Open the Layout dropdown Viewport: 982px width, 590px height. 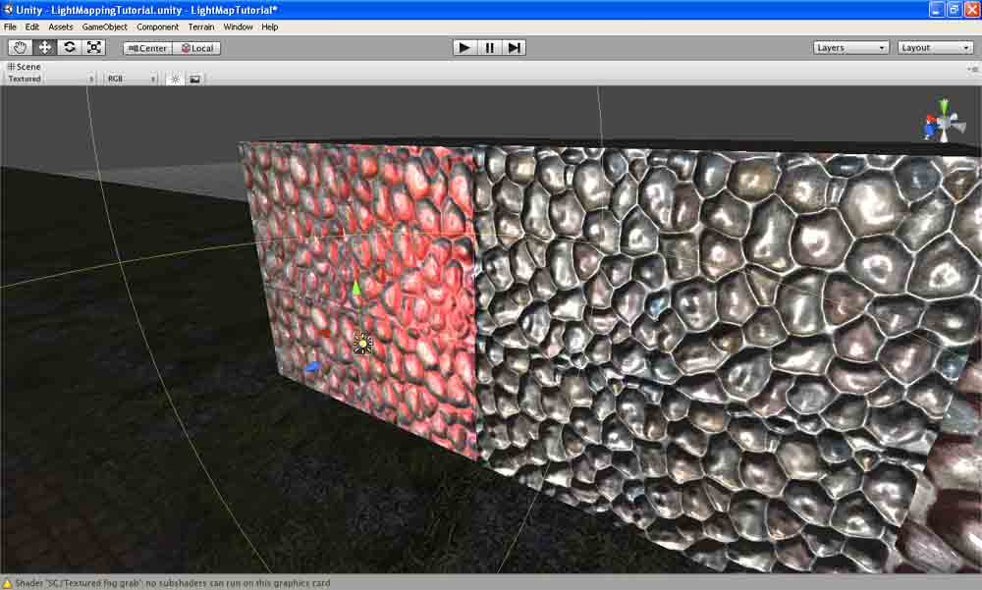[x=933, y=46]
